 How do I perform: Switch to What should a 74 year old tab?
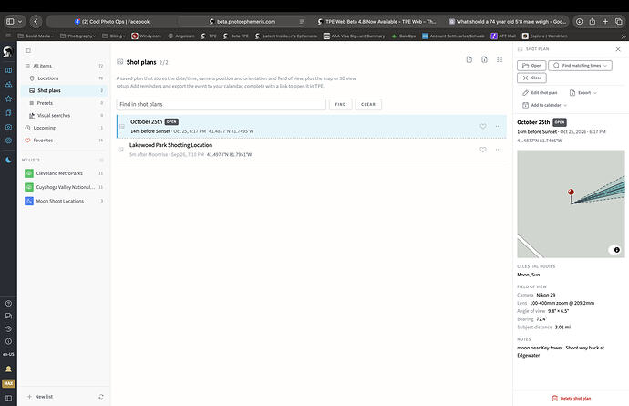[x=508, y=22]
